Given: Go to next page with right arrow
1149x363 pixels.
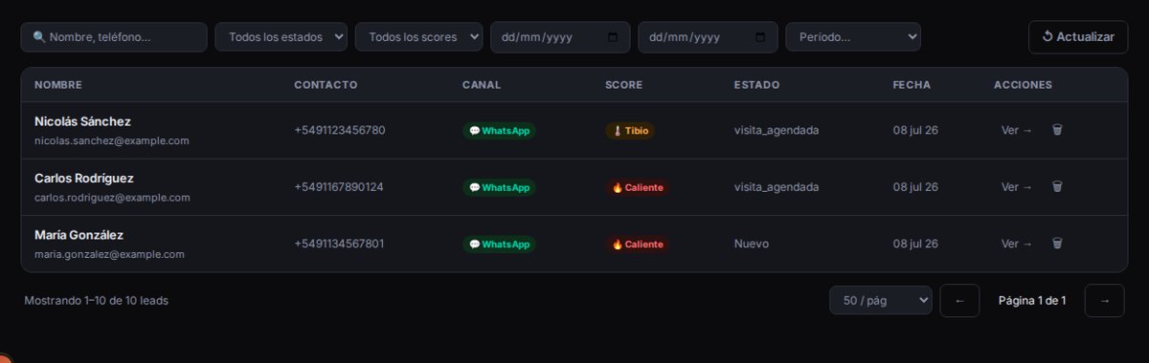Looking at the screenshot, I should tap(1104, 300).
